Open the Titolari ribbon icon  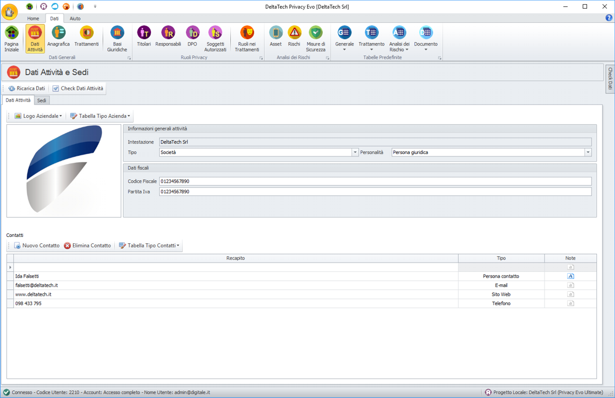(144, 36)
